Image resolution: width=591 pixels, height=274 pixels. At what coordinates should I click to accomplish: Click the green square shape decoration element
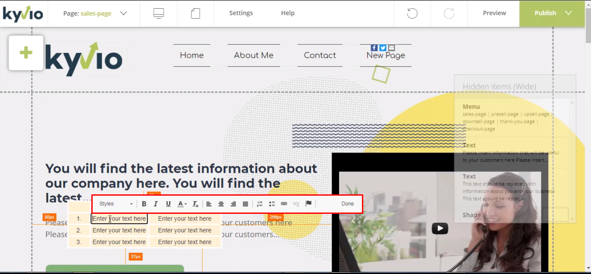click(381, 74)
